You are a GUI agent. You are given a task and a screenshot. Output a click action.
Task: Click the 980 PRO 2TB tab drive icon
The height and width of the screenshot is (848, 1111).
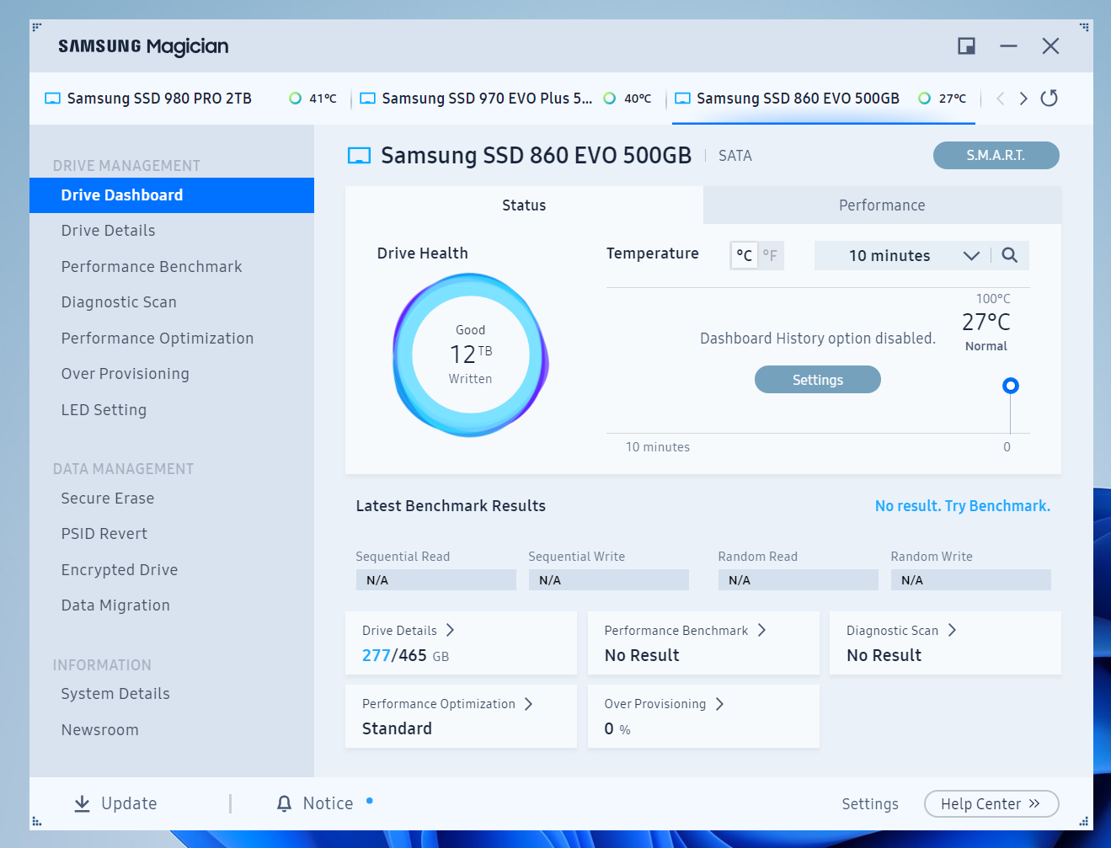[x=52, y=99]
